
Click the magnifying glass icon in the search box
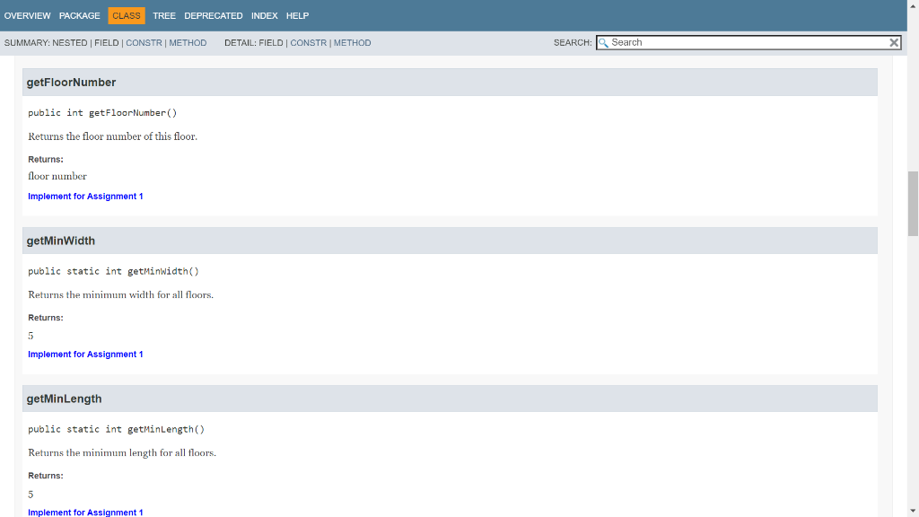point(603,42)
